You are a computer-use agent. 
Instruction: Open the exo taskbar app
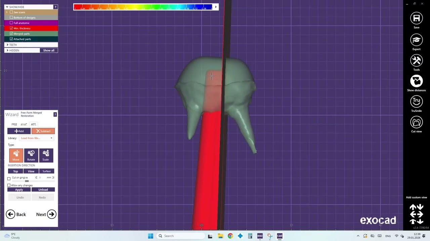pos(260,236)
